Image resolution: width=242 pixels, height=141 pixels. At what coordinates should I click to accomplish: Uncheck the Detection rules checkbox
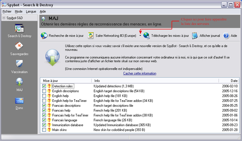(44, 86)
